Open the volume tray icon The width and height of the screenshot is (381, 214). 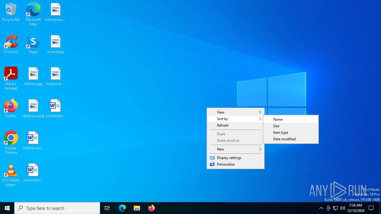coord(343,208)
